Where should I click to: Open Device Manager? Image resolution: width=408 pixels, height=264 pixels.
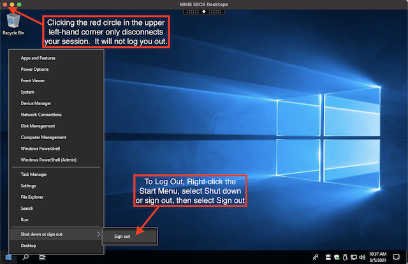pos(56,103)
